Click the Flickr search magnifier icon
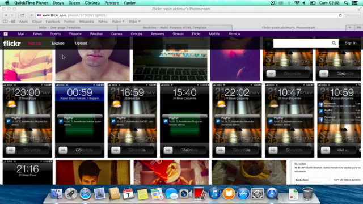Screen dimensions: 363x204 coord(334,43)
